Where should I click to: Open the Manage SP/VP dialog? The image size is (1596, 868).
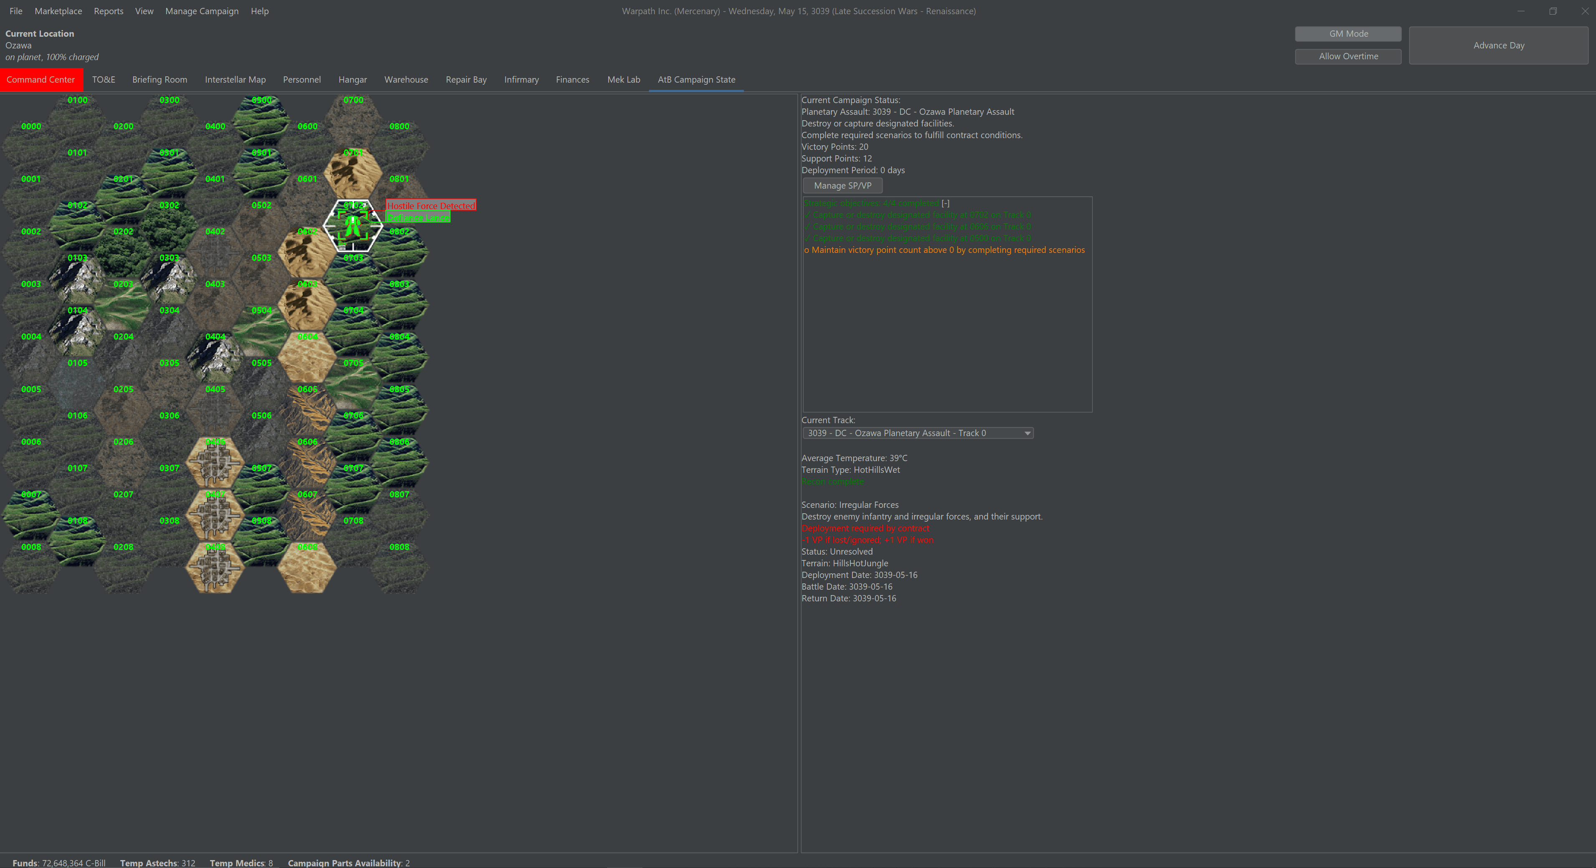[842, 185]
